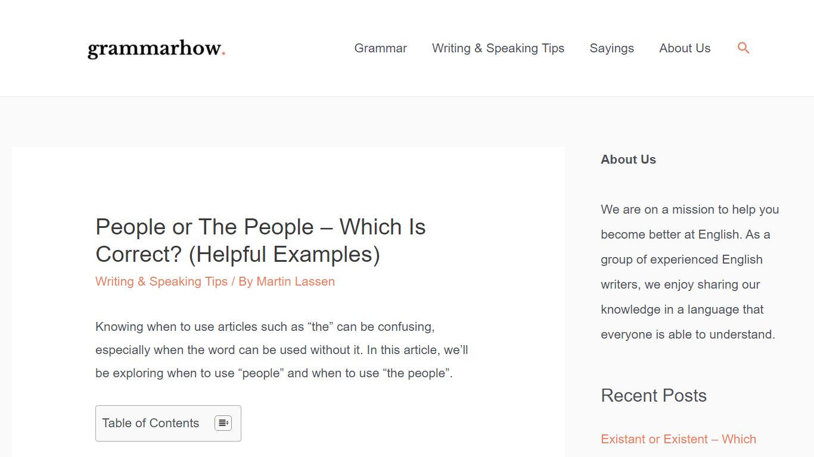
Task: Click the About Us sidebar heading
Action: [628, 159]
